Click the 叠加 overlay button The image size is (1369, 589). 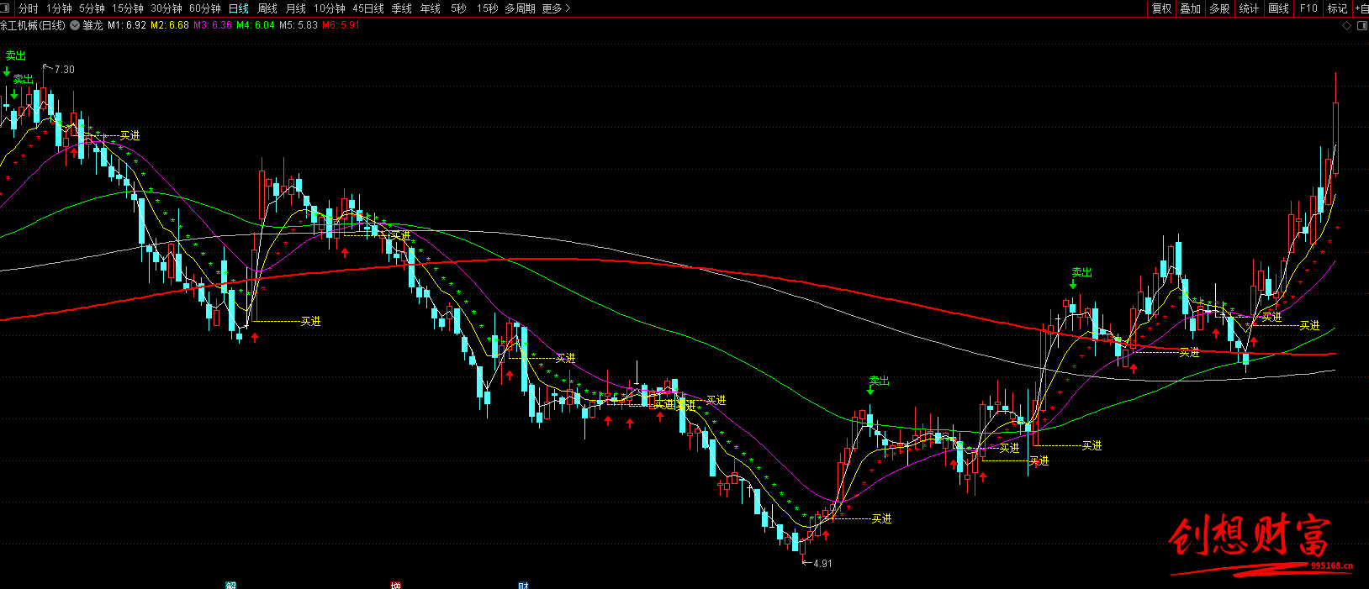click(x=1191, y=8)
